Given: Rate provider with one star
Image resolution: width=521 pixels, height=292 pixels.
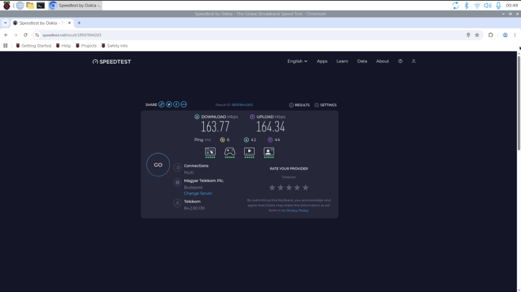Looking at the screenshot, I should pyautogui.click(x=272, y=187).
